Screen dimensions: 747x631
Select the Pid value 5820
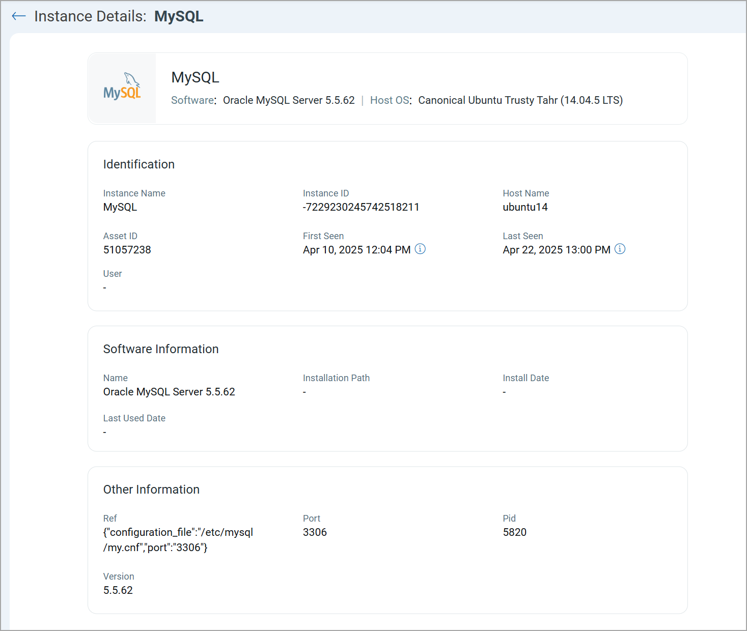tap(515, 532)
